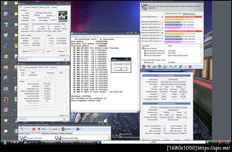Click the Super PI taskbar button
The image size is (232, 152).
[x=32, y=142]
